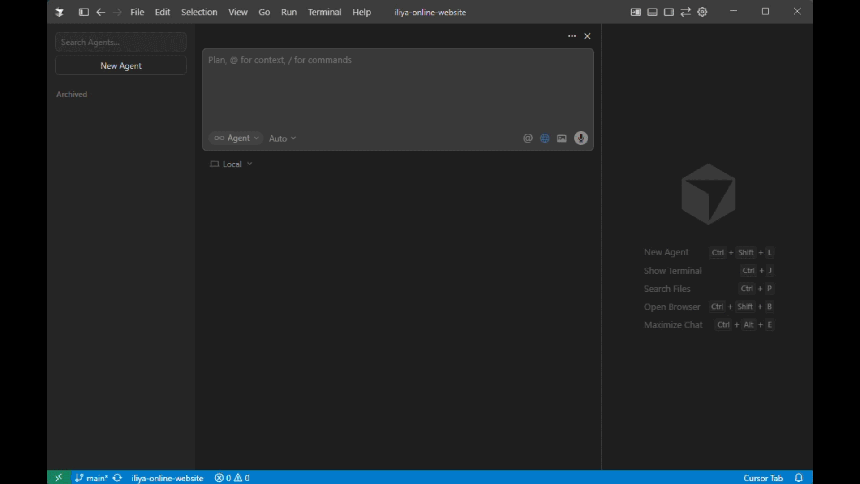Click the microphone voice input icon
This screenshot has width=860, height=484.
[x=581, y=138]
